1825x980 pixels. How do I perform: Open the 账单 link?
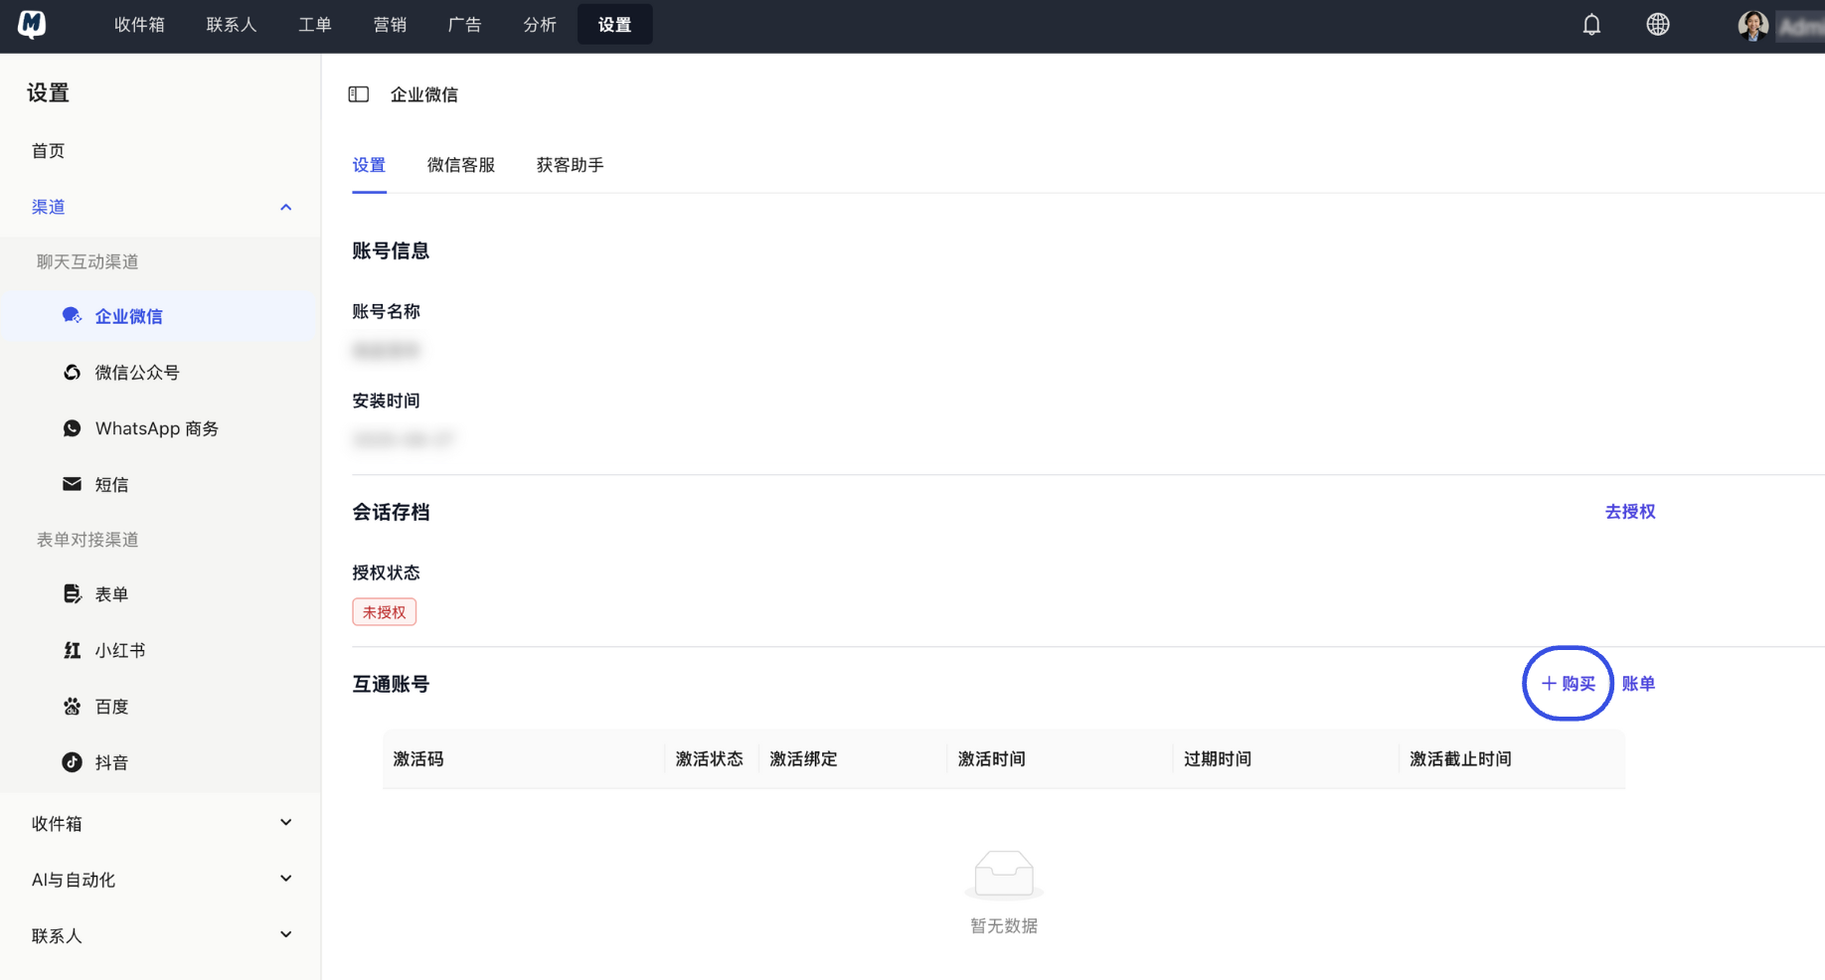point(1638,683)
